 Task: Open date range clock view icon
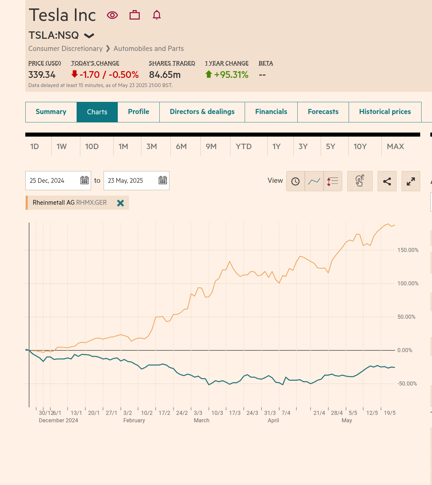coord(295,181)
